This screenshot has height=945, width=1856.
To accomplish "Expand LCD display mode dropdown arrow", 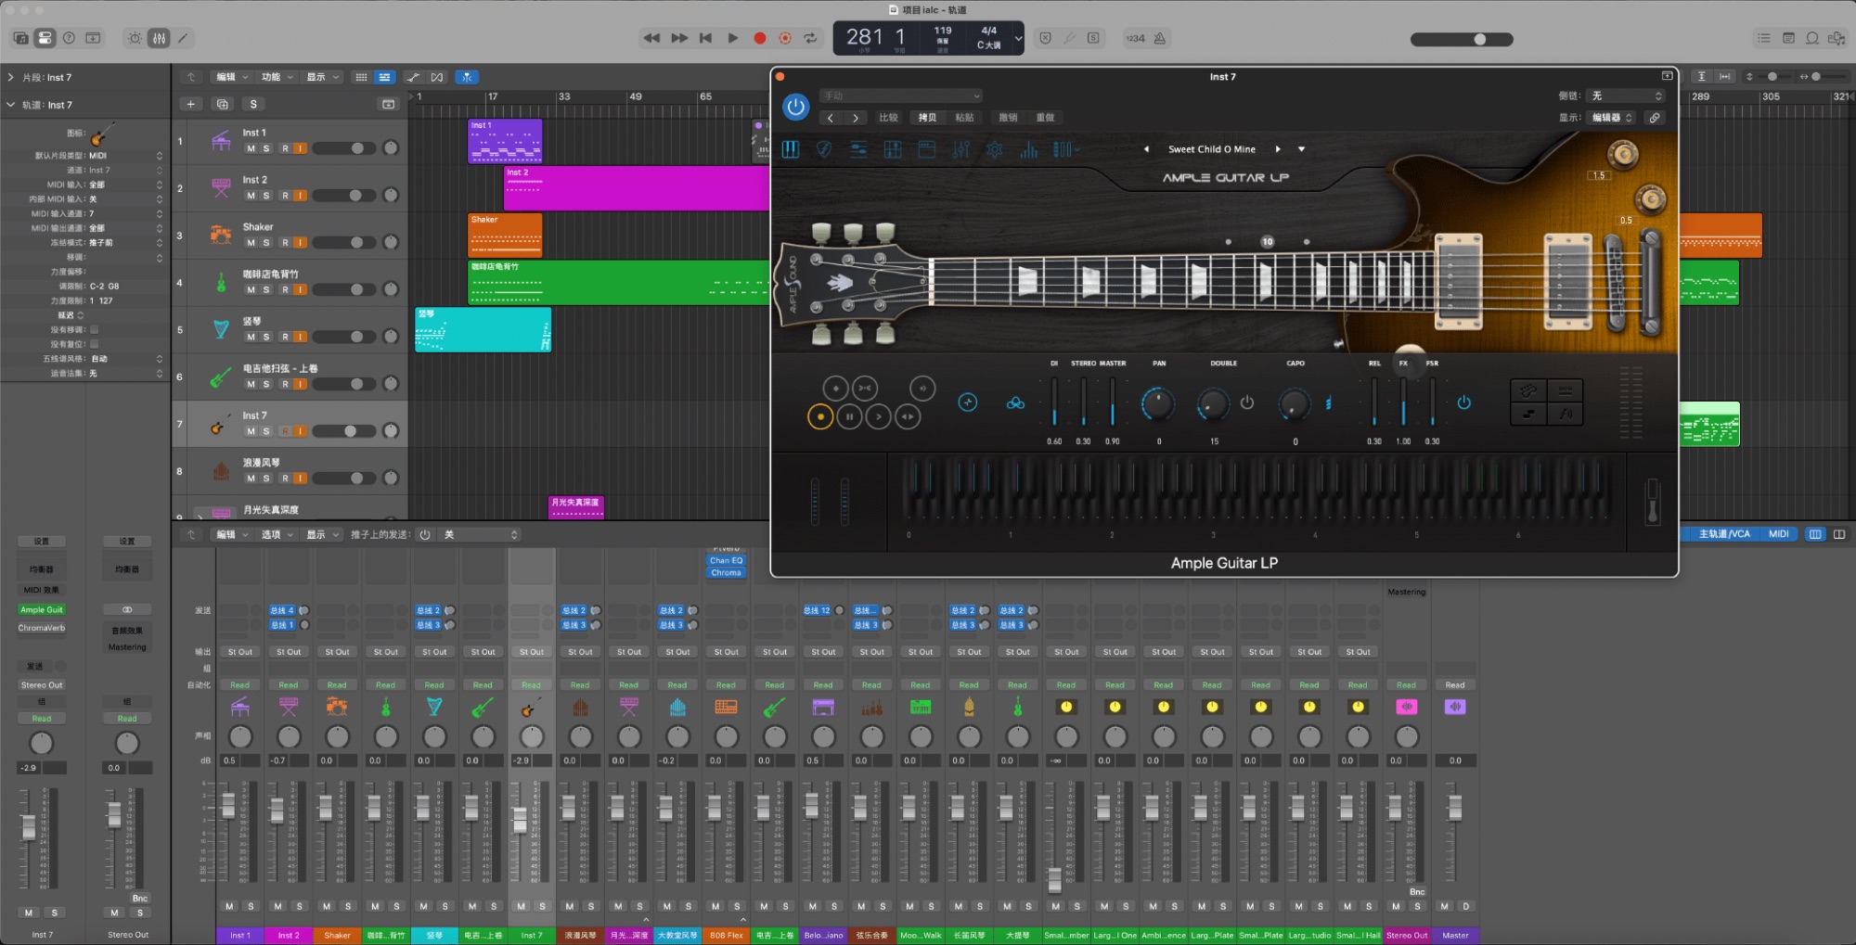I will tap(1018, 38).
